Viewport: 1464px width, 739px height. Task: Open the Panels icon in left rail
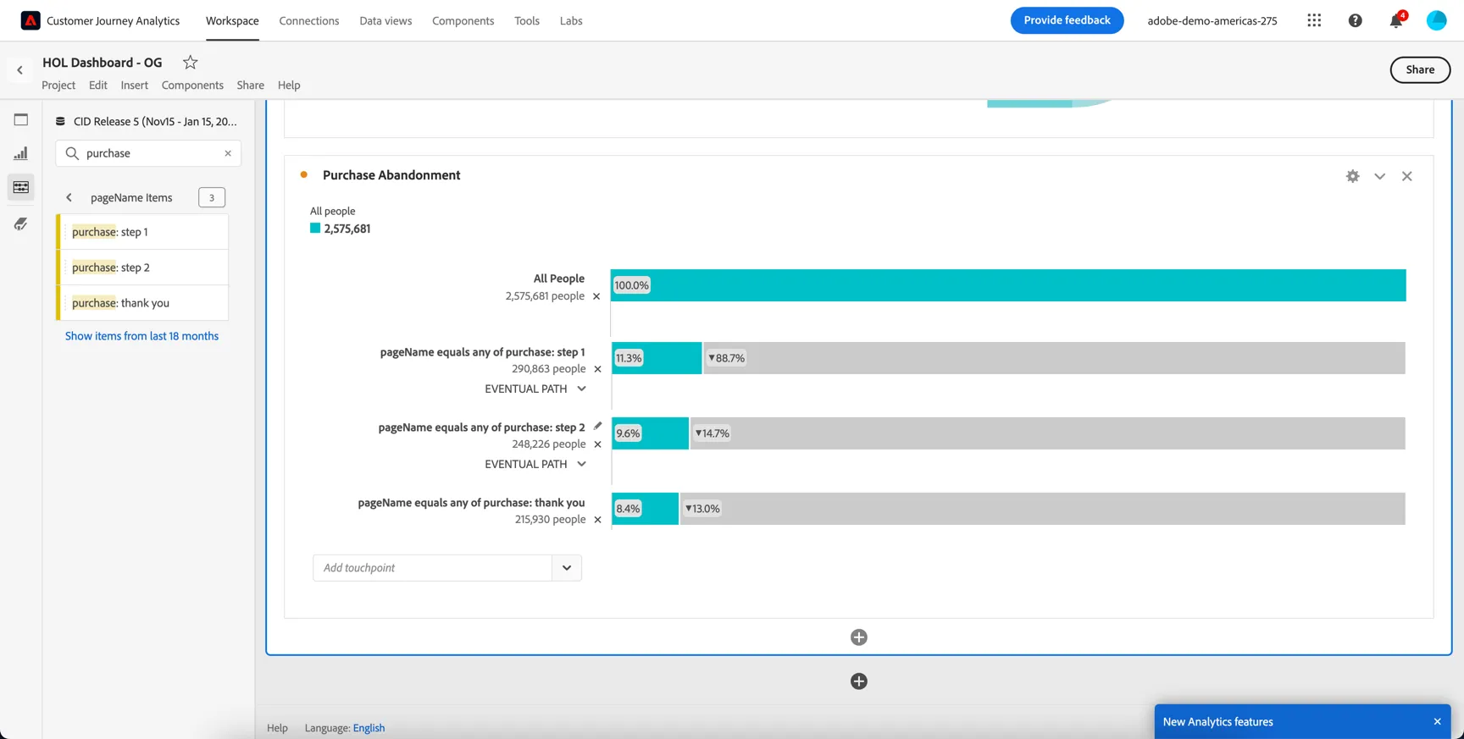[21, 120]
